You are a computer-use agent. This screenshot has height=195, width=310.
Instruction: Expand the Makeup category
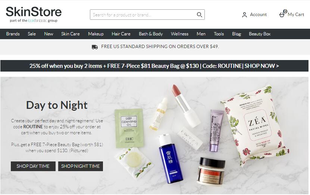pyautogui.click(x=96, y=34)
